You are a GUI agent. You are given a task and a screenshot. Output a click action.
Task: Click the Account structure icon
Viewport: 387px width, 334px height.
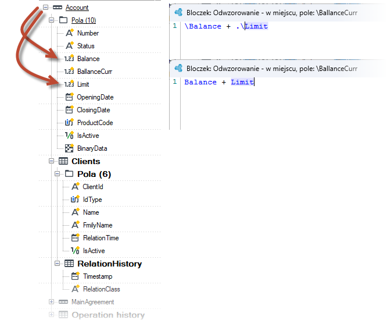coord(58,8)
